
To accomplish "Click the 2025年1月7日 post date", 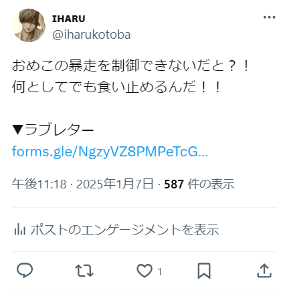I will tap(115, 184).
